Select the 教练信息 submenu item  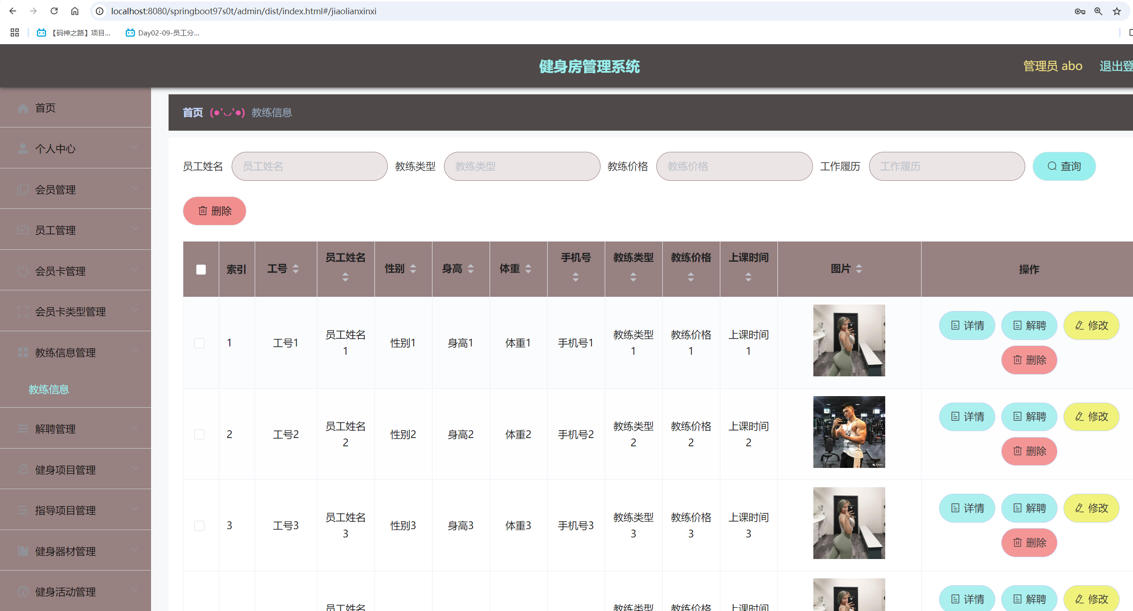[x=49, y=390]
